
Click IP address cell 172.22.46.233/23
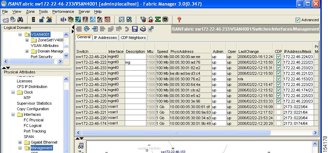pyautogui.click(x=298, y=68)
